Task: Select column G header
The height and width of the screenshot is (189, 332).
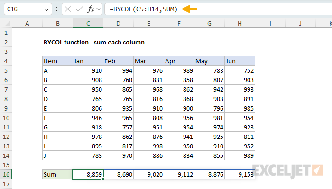Action: click(x=210, y=24)
